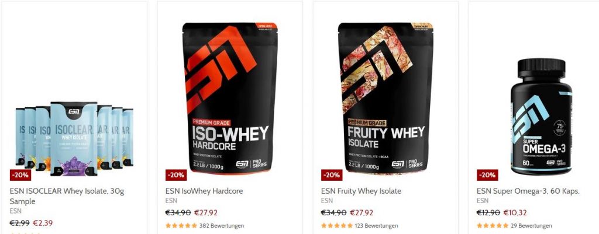View the 29 Bewertungen reviews
The height and width of the screenshot is (234, 599).
531,226
